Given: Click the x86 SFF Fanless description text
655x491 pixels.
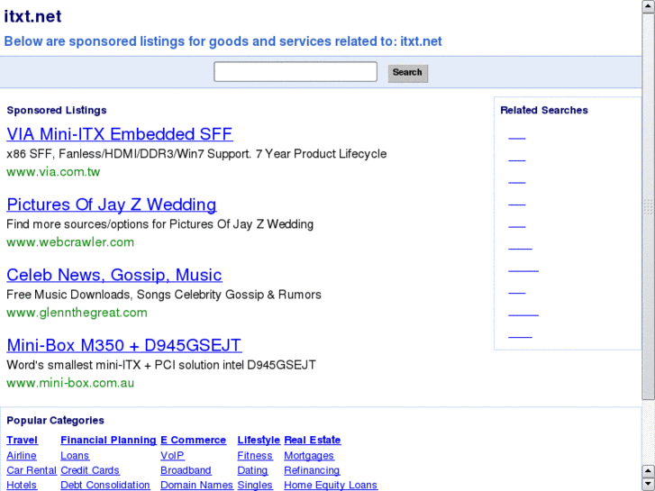Looking at the screenshot, I should [196, 154].
